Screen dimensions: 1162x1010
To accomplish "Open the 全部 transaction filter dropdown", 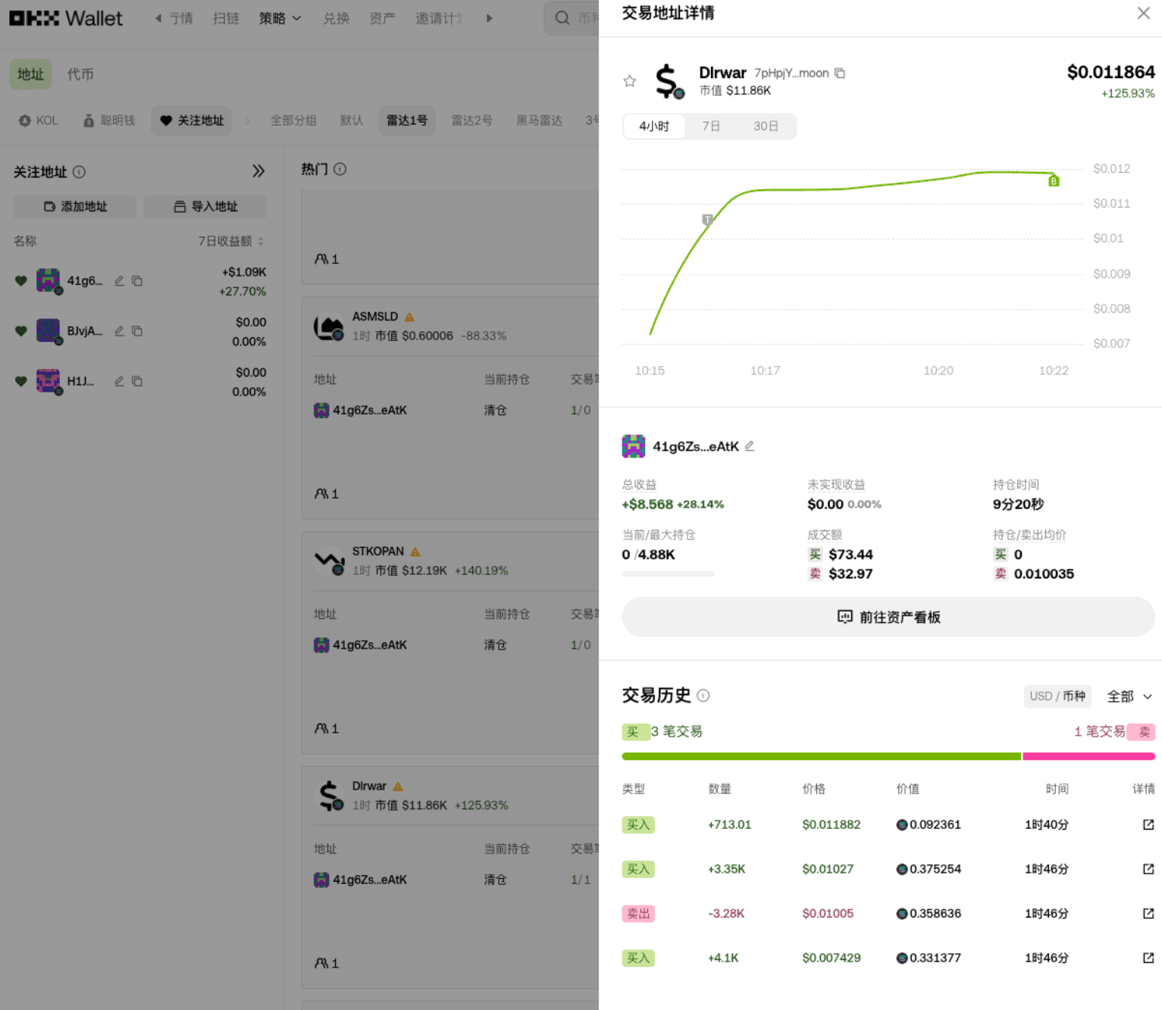I will tap(1129, 696).
